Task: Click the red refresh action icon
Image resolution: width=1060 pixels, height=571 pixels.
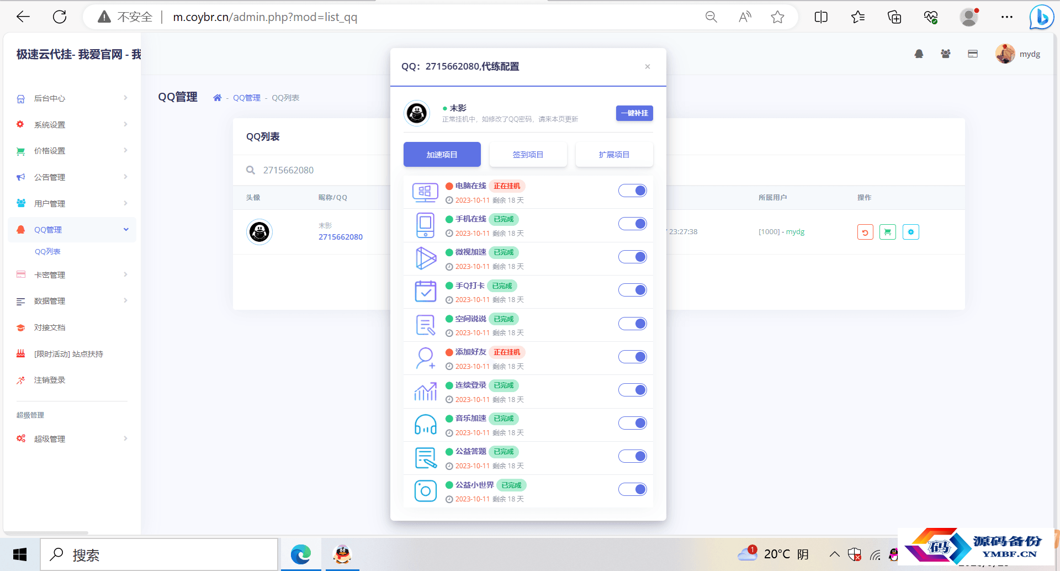Action: (865, 232)
